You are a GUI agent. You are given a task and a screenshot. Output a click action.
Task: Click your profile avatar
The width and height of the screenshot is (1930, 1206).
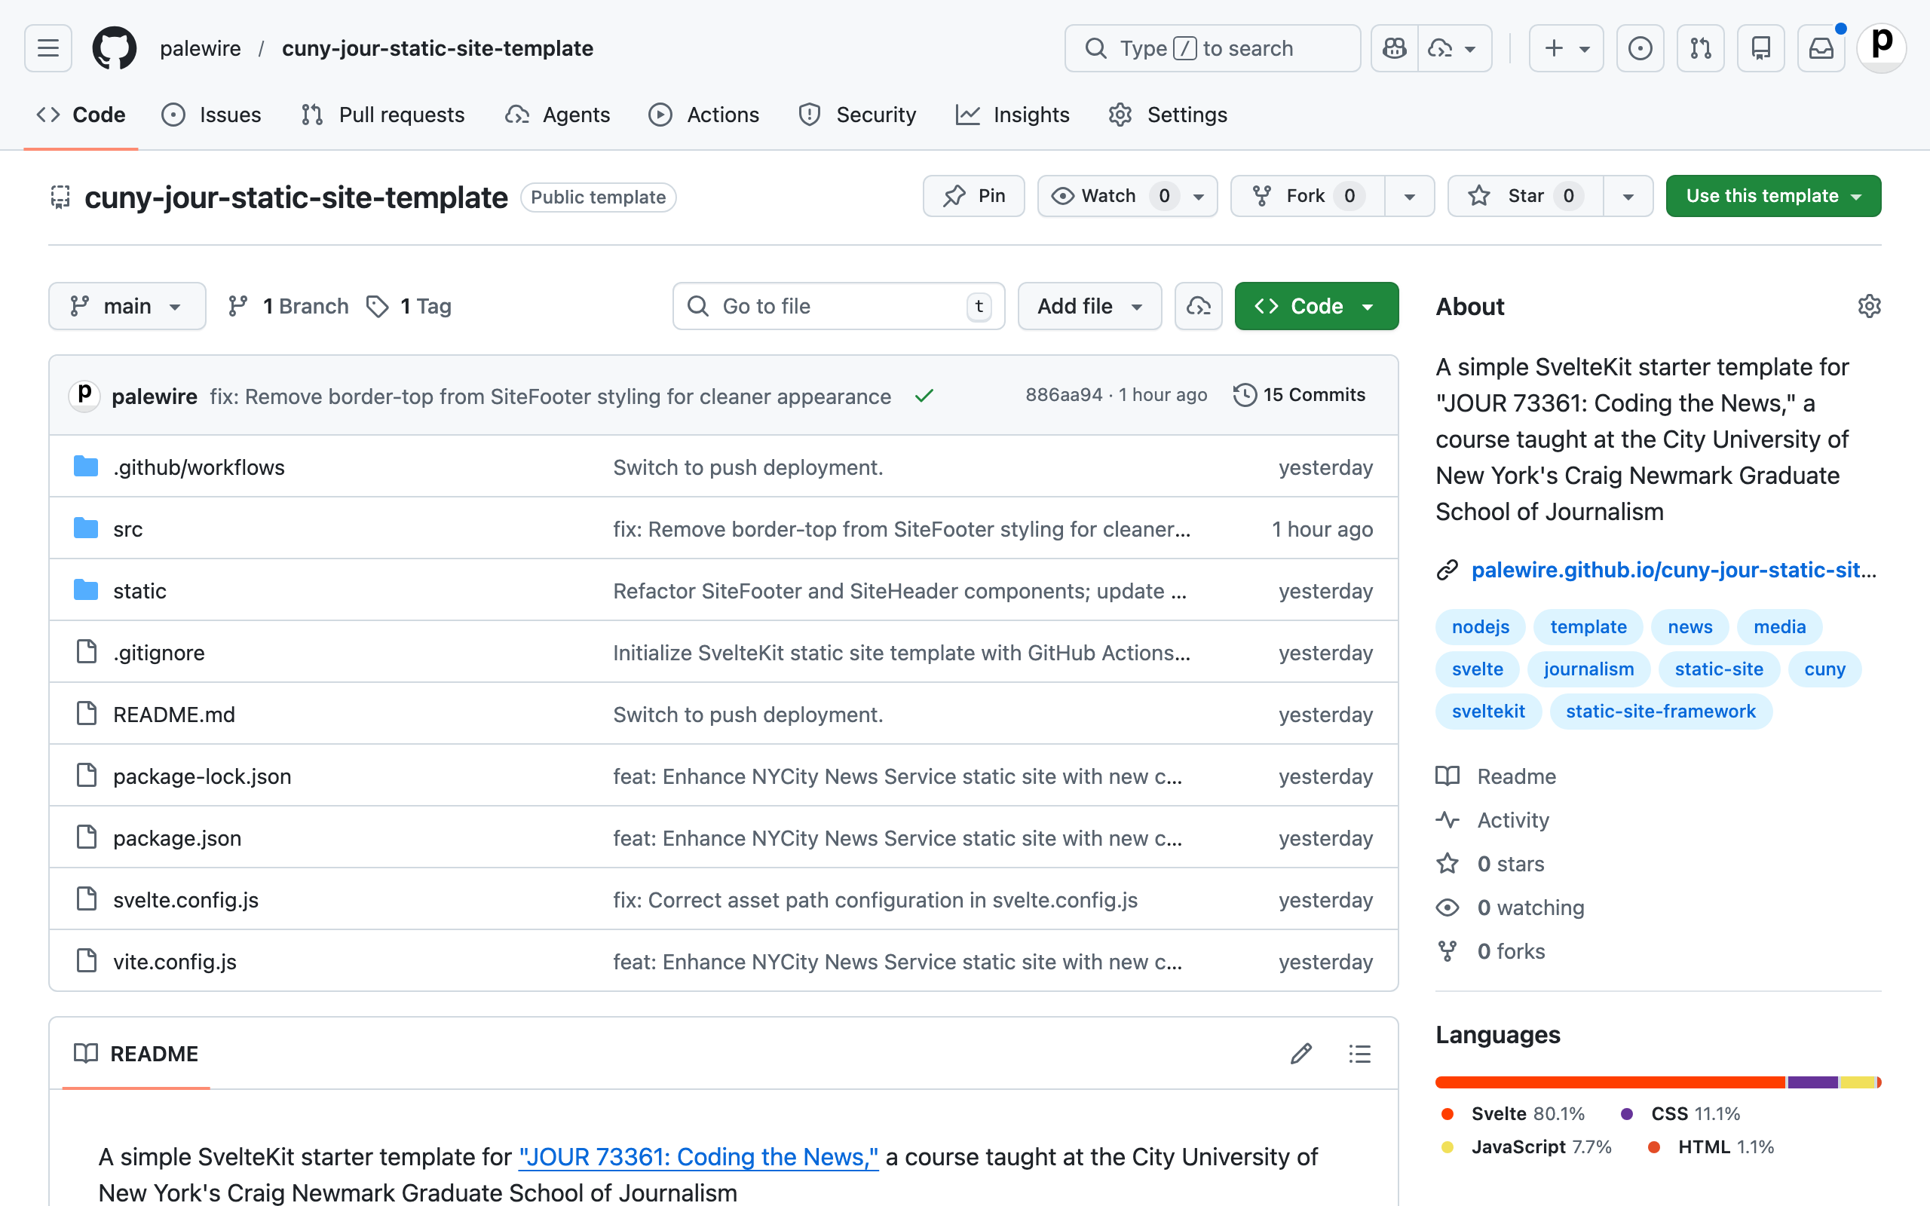click(x=1880, y=47)
